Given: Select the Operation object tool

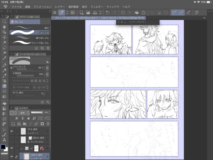Looking at the screenshot, I should [x=4, y=32].
